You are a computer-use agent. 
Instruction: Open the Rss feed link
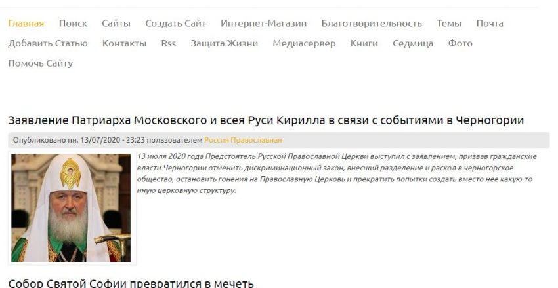[168, 43]
